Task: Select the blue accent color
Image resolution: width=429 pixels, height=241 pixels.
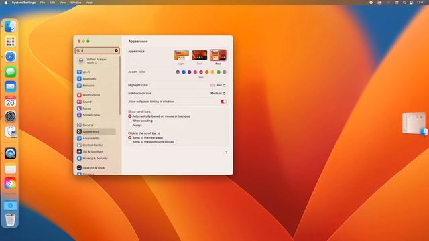Action: 184,72
